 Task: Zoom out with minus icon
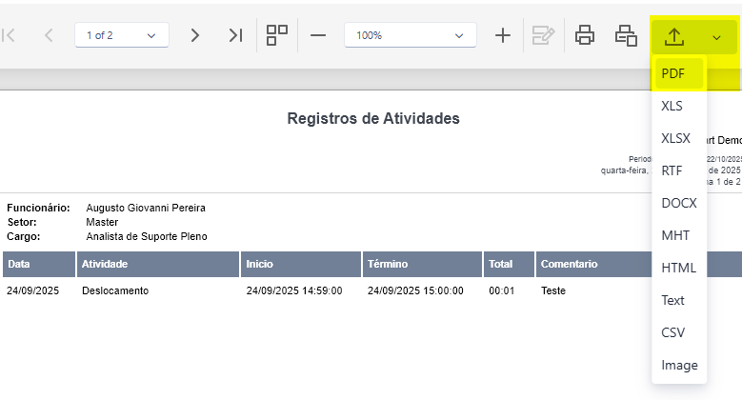coord(318,35)
